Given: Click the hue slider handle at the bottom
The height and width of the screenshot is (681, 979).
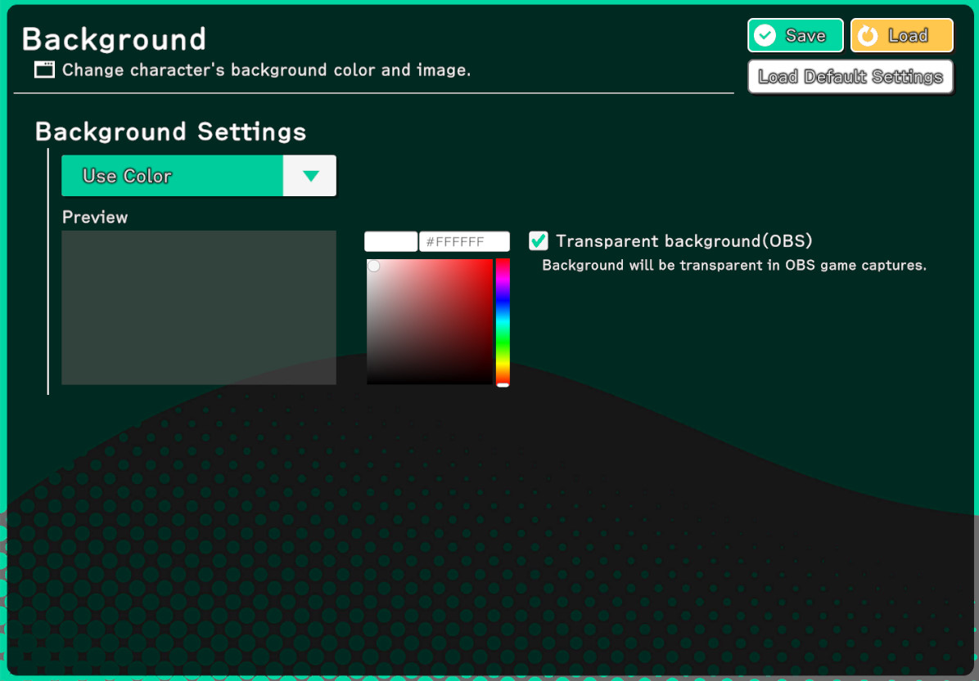Looking at the screenshot, I should point(503,383).
